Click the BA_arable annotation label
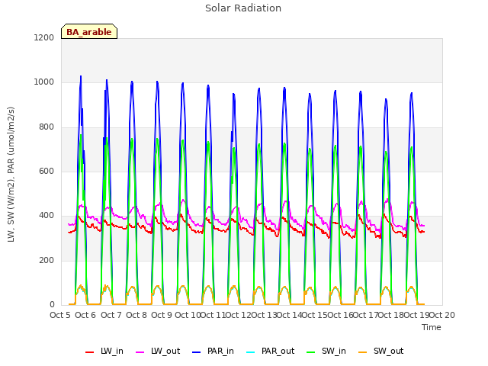The image size is (488, 366). pos(89,31)
